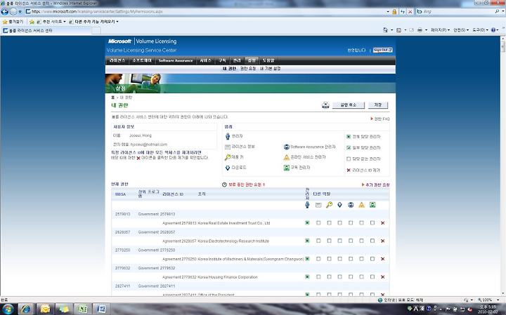Click the clock icon beside pending requests

(x=224, y=185)
